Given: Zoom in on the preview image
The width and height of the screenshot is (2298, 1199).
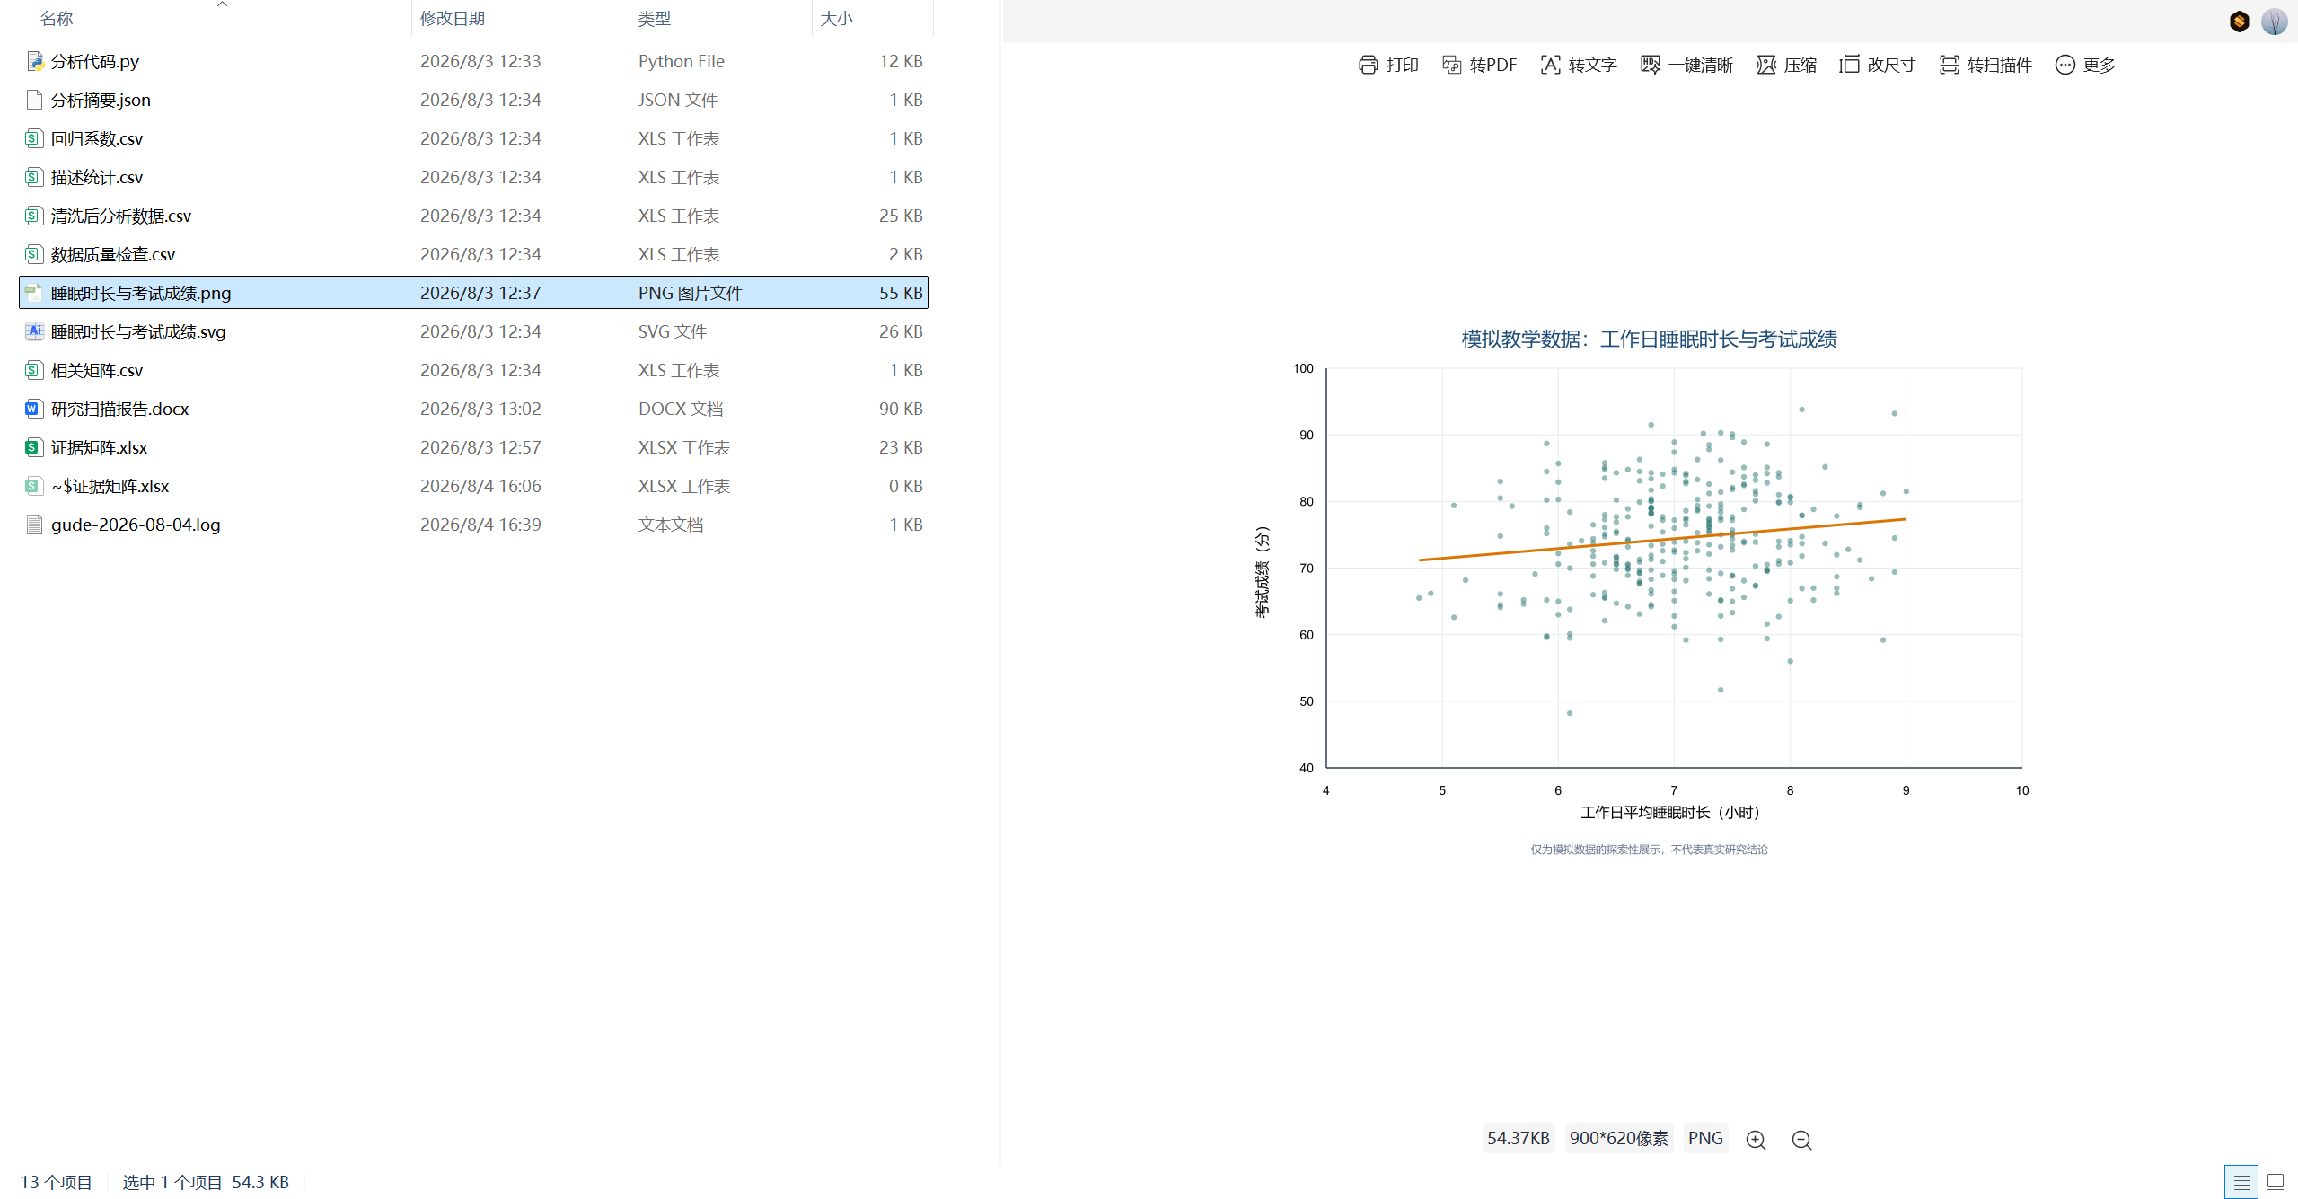Looking at the screenshot, I should [x=1756, y=1140].
